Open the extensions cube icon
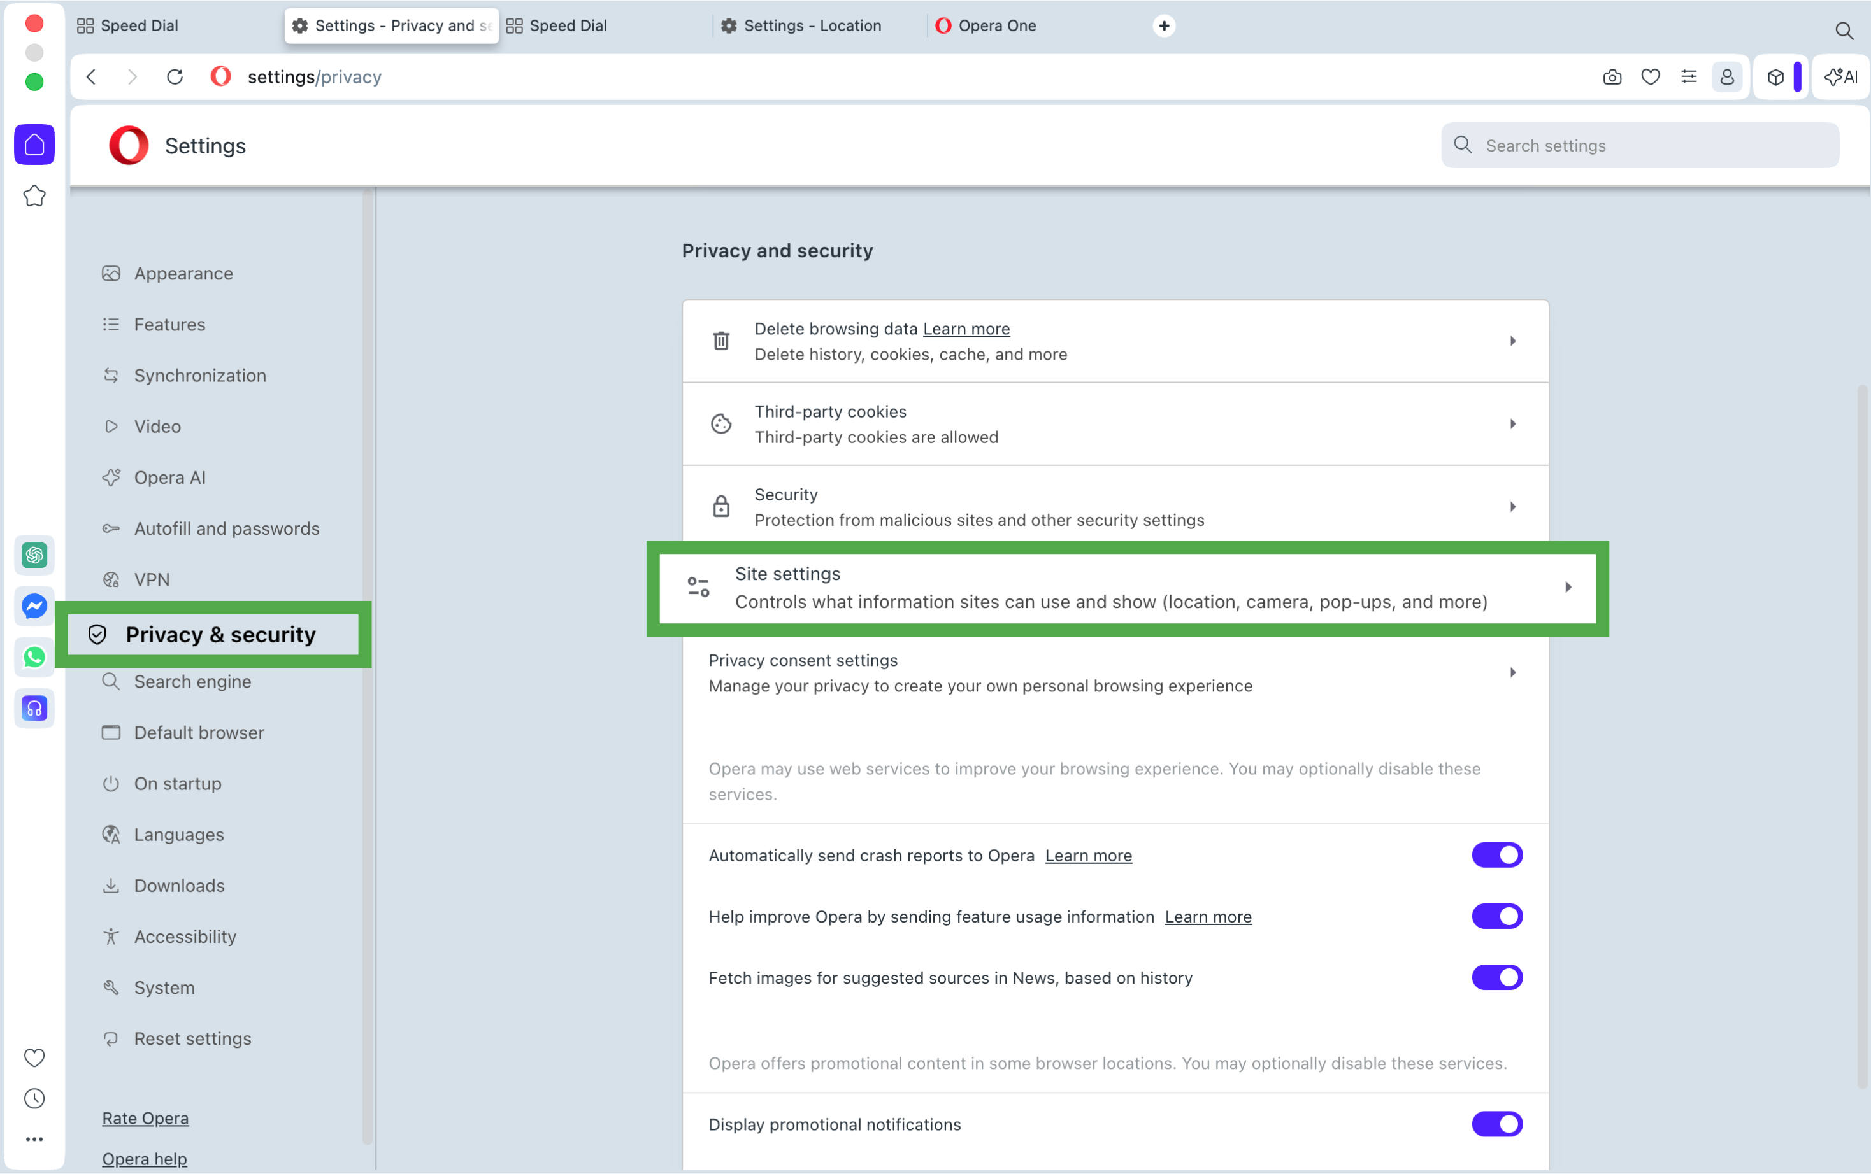The height and width of the screenshot is (1174, 1871). [1775, 77]
